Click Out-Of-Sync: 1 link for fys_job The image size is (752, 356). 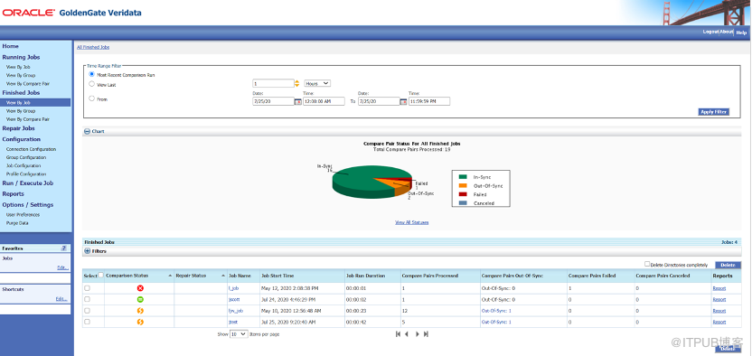point(496,311)
